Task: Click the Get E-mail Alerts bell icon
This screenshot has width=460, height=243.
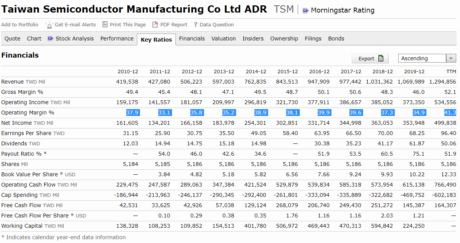Action: tap(49, 25)
